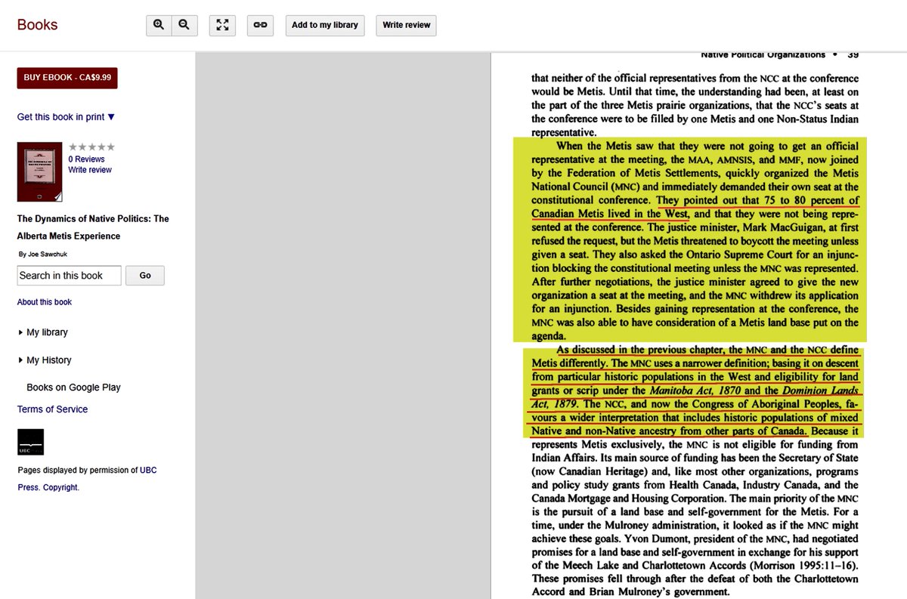Click the Books logo heading
Image resolution: width=907 pixels, height=599 pixels.
pyautogui.click(x=38, y=25)
